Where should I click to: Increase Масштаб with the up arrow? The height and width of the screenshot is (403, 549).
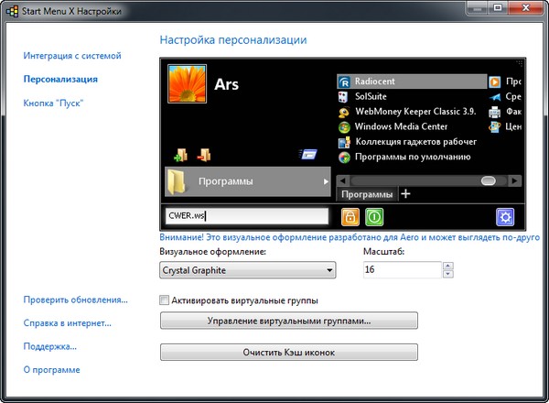click(x=447, y=266)
